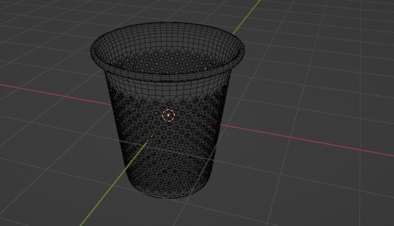394x226 pixels.
Task: Click the 3D cursor on the cup
Action: [168, 115]
